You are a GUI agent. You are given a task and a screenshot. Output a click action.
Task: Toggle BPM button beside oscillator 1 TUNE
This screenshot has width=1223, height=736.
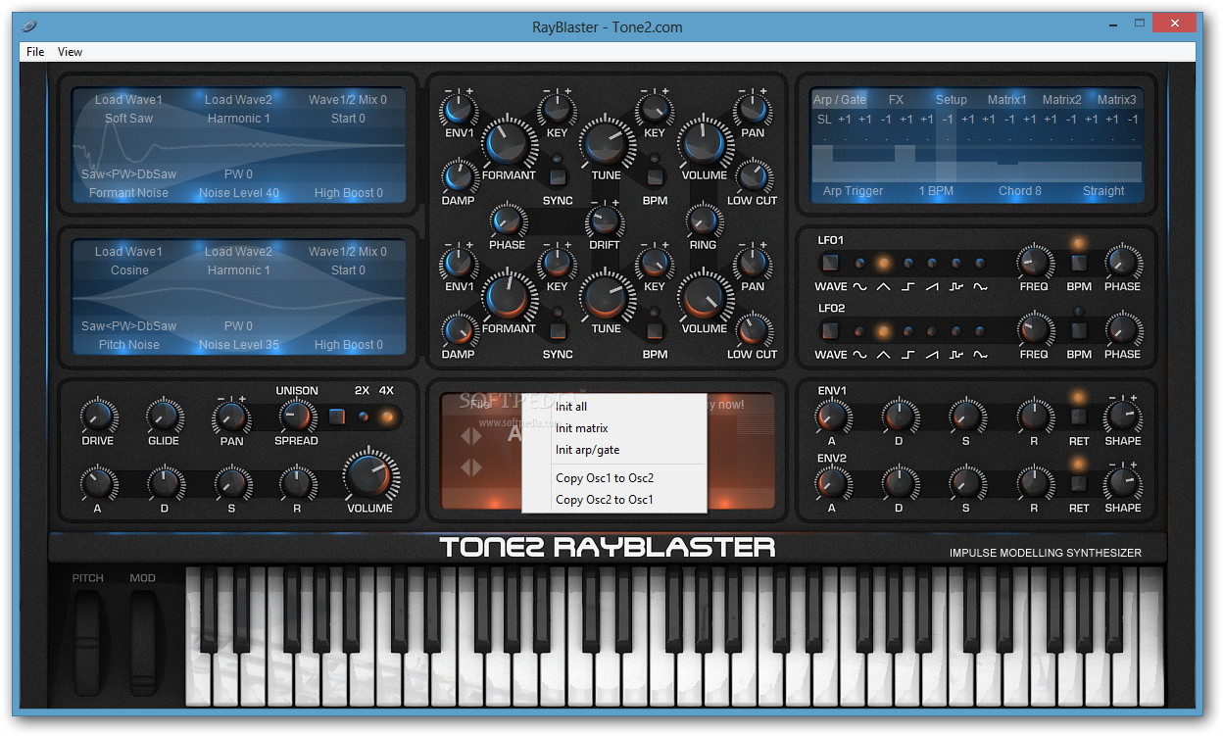point(655,176)
